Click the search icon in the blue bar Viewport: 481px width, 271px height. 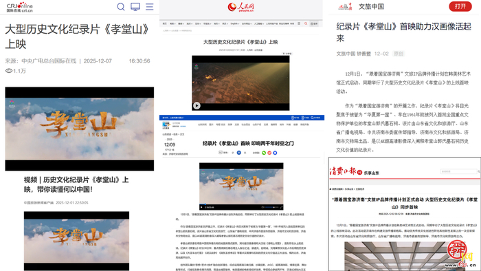coord(312,118)
